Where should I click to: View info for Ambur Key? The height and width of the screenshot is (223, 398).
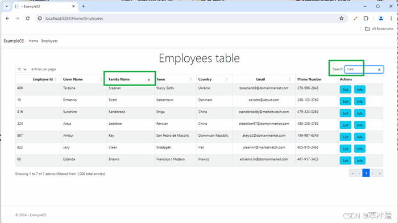[x=360, y=137]
